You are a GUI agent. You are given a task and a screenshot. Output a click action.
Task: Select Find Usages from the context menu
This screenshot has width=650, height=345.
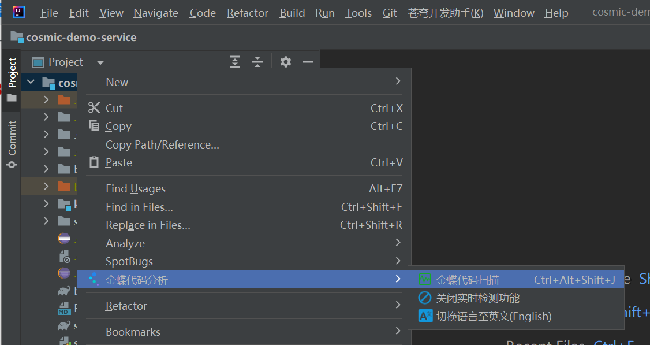[136, 188]
